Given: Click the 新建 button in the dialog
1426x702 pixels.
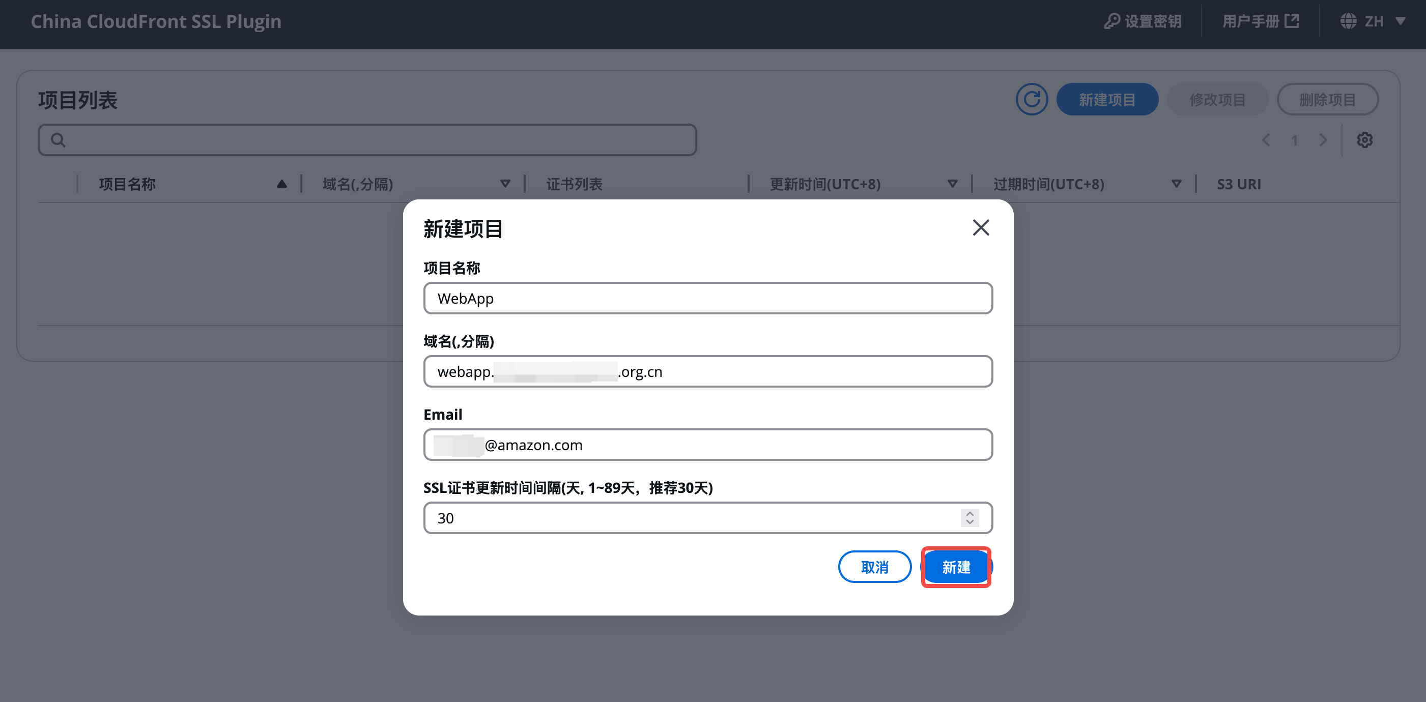Looking at the screenshot, I should point(956,567).
